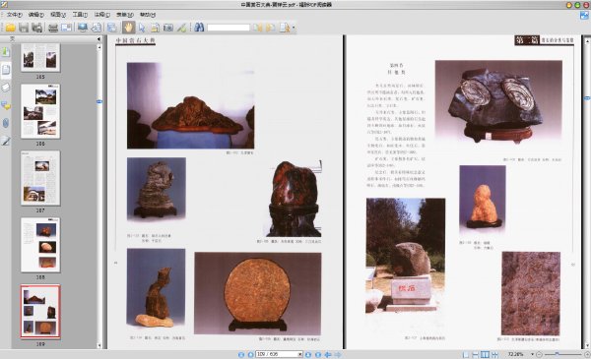The width and height of the screenshot is (591, 359).
Task: Click the find previous result icon
Action: point(257,28)
